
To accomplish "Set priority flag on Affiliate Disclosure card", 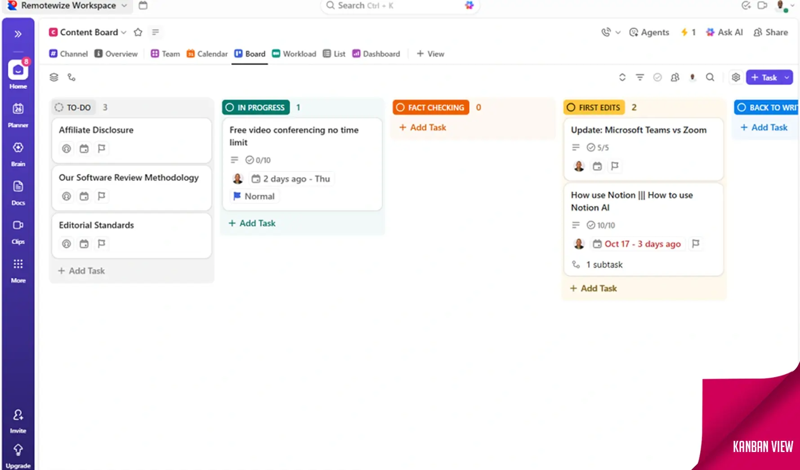I will [x=102, y=149].
